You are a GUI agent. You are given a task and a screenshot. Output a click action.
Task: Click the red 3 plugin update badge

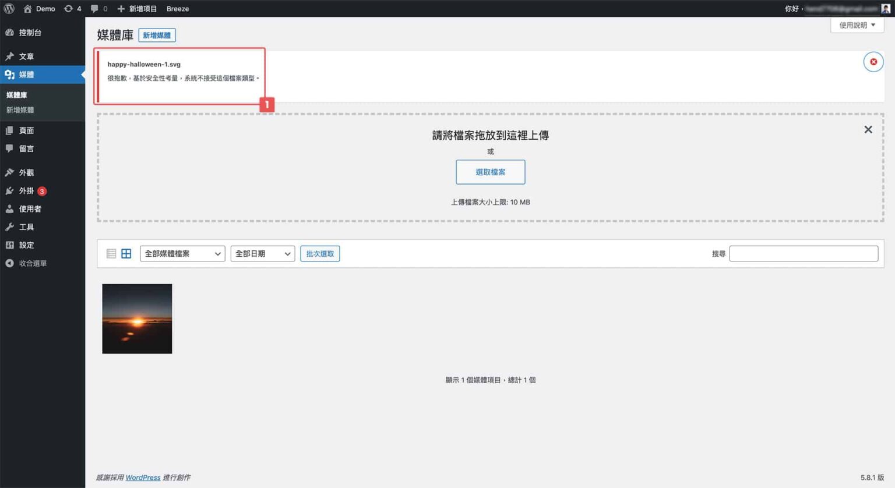(42, 191)
